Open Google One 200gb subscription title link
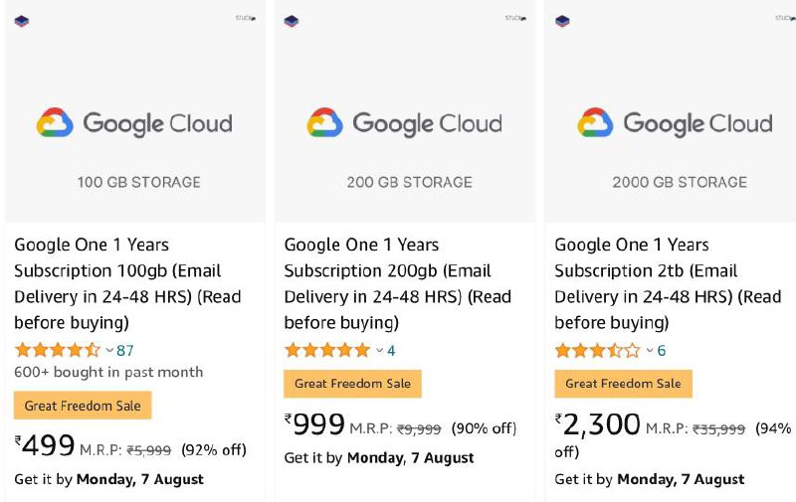Image resolution: width=796 pixels, height=502 pixels. (x=397, y=283)
